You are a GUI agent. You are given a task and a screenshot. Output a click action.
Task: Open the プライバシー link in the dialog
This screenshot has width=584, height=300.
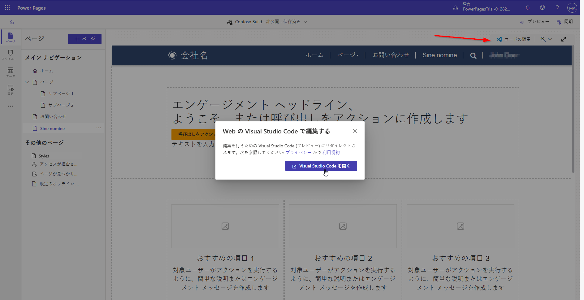click(298, 152)
